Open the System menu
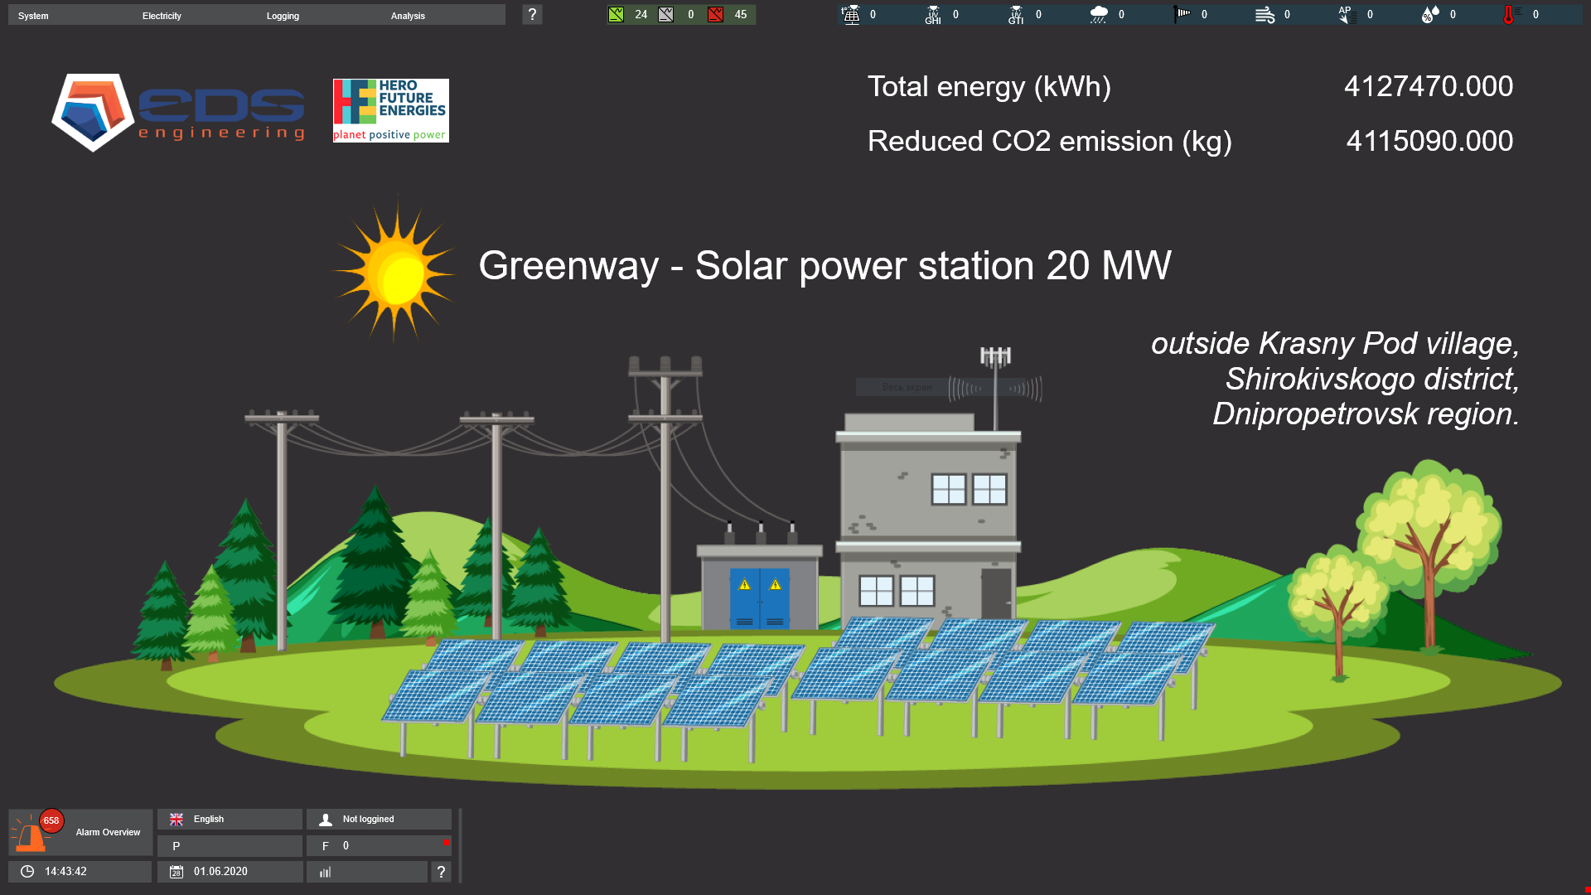 coord(33,16)
